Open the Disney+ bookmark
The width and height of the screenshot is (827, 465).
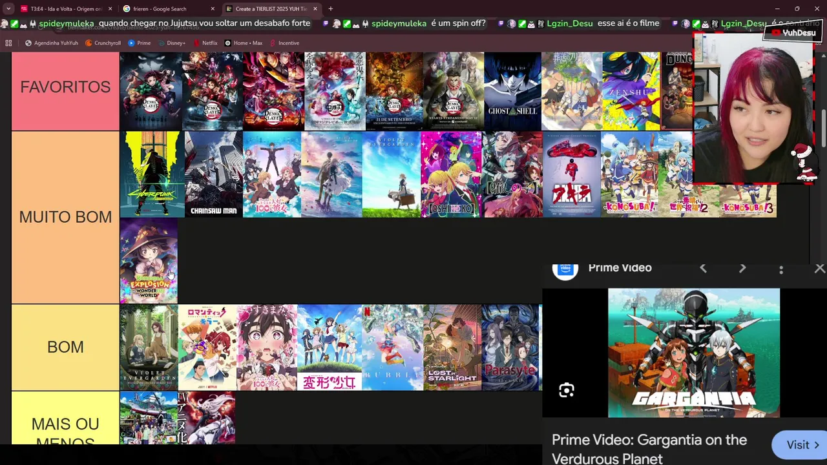171,43
